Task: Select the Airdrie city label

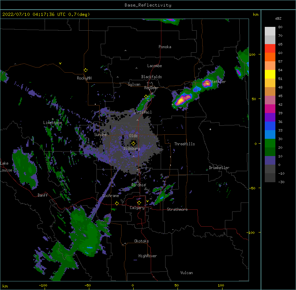Action: coord(139,185)
